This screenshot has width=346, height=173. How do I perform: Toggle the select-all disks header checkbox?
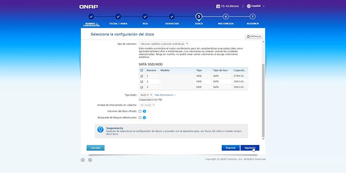pyautogui.click(x=142, y=70)
